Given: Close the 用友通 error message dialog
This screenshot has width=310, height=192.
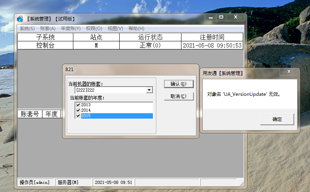Looking at the screenshot, I should (289, 71).
